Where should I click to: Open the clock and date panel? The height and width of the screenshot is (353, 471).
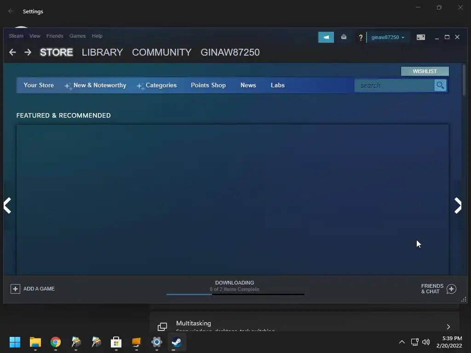[x=449, y=342]
